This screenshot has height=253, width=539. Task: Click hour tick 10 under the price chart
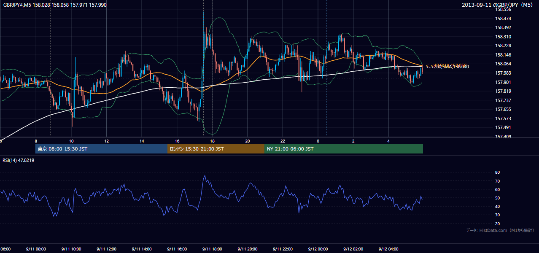pyautogui.click(x=71, y=141)
